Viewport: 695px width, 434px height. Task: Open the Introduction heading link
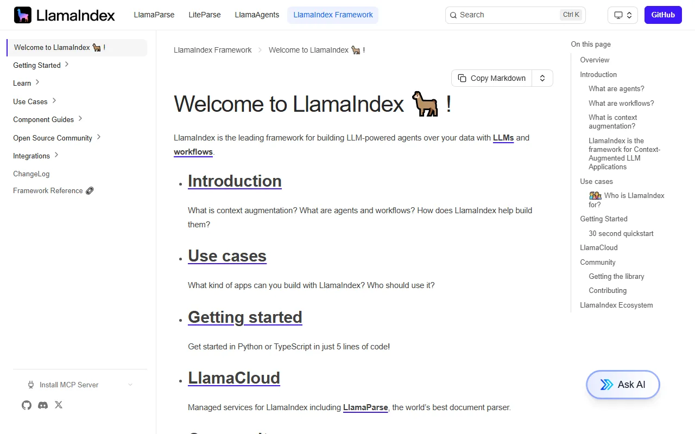pyautogui.click(x=235, y=181)
